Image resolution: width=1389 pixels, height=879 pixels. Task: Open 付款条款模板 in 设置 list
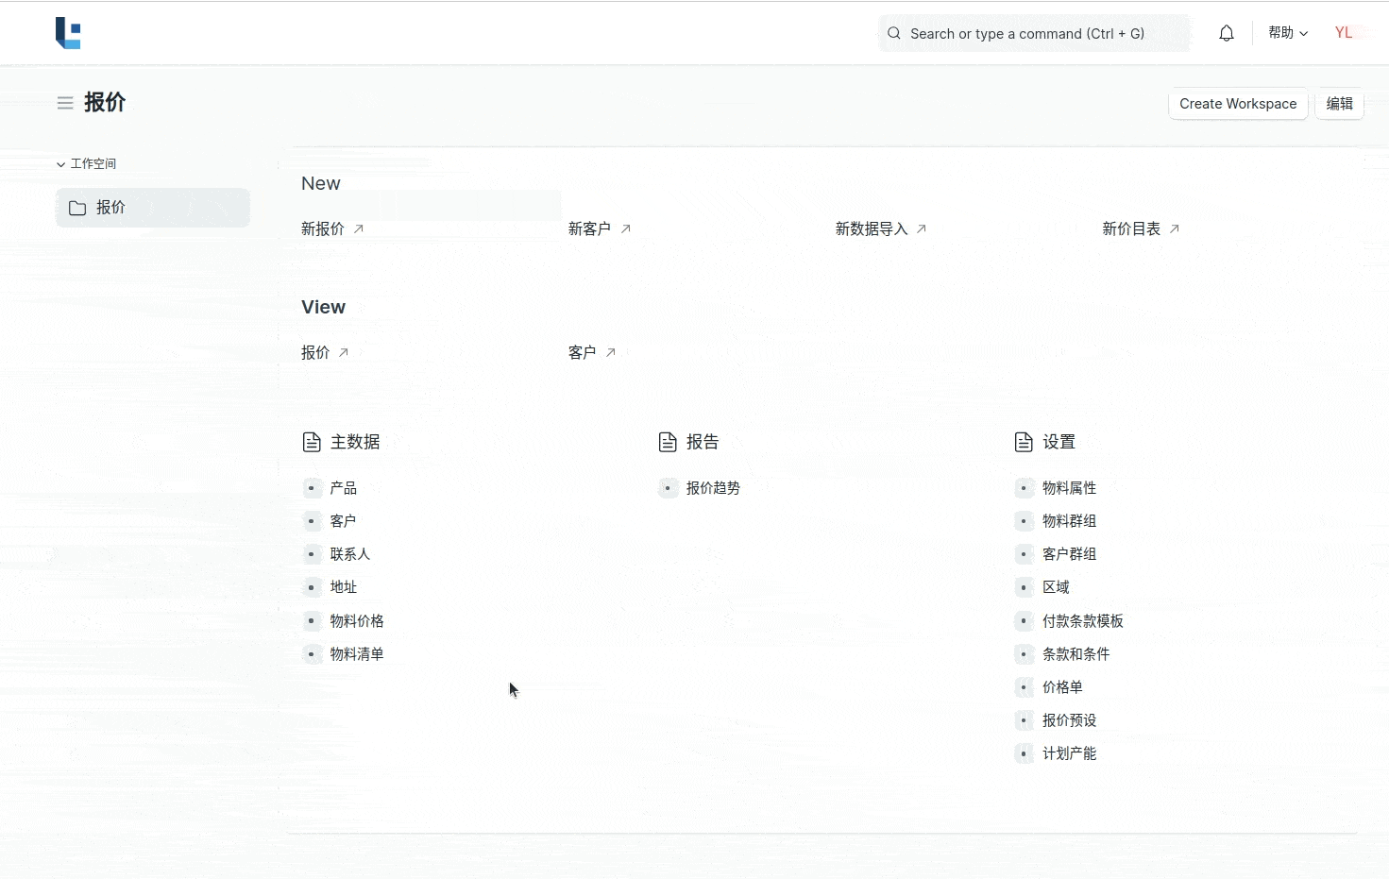pyautogui.click(x=1082, y=620)
